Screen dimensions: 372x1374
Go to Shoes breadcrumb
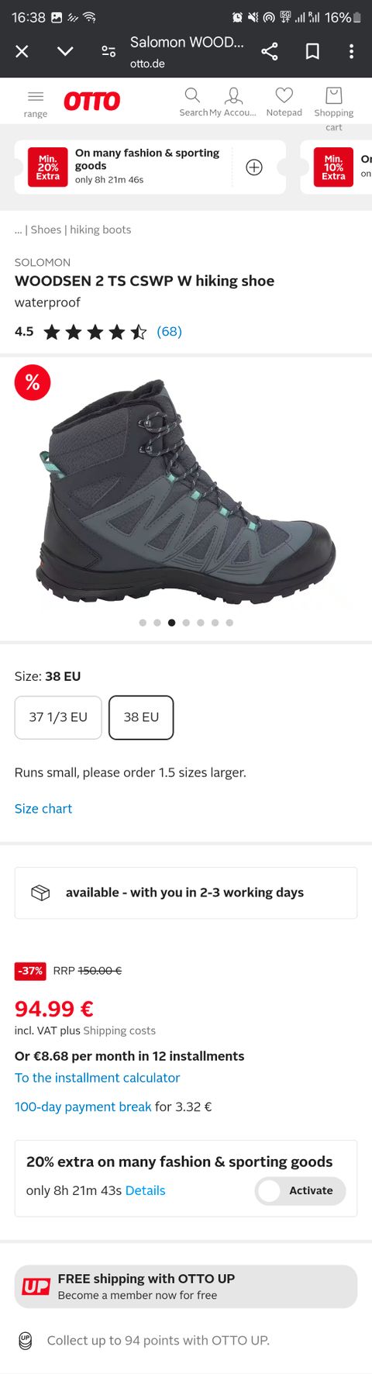(46, 230)
